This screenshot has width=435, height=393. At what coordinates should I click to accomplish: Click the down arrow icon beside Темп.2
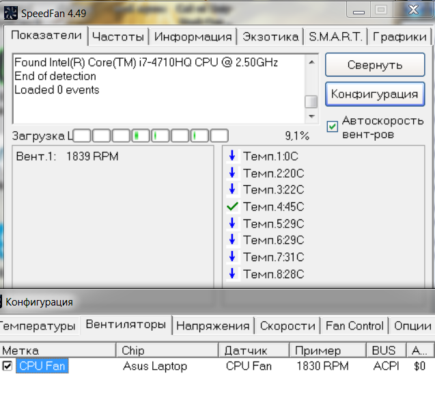click(x=232, y=173)
